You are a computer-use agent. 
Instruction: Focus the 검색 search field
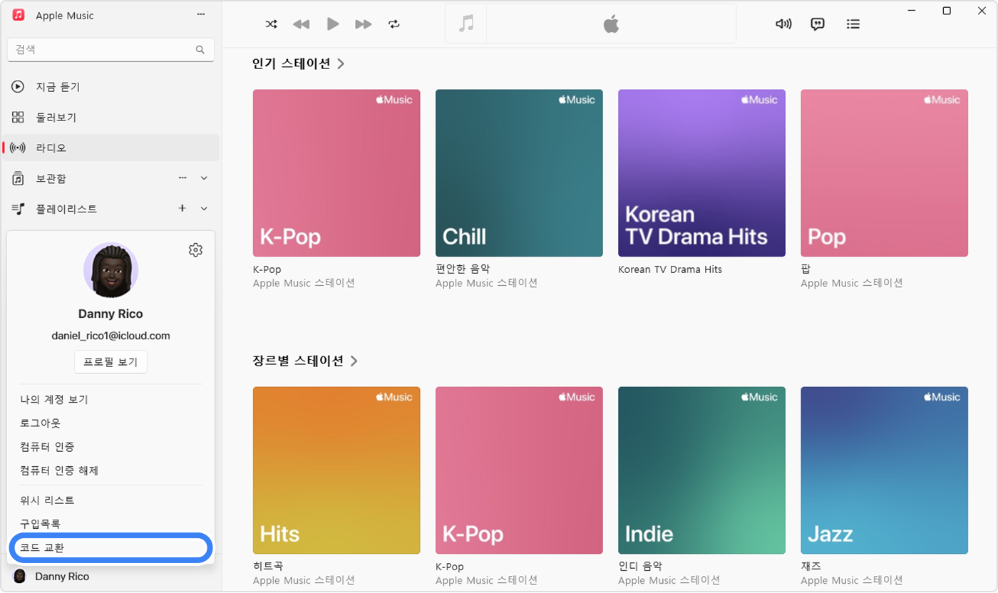(x=110, y=50)
